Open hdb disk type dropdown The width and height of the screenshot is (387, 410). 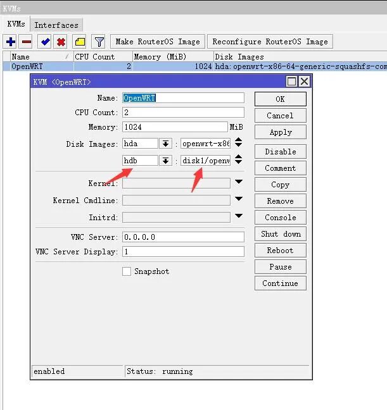[x=165, y=161]
